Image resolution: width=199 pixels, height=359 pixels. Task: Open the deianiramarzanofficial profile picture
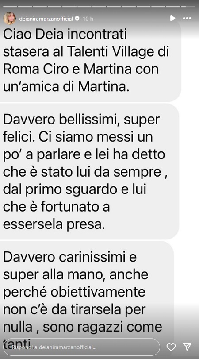(10, 18)
